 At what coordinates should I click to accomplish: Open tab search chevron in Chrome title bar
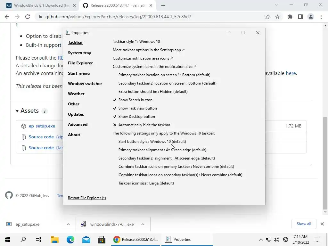click(x=276, y=4)
